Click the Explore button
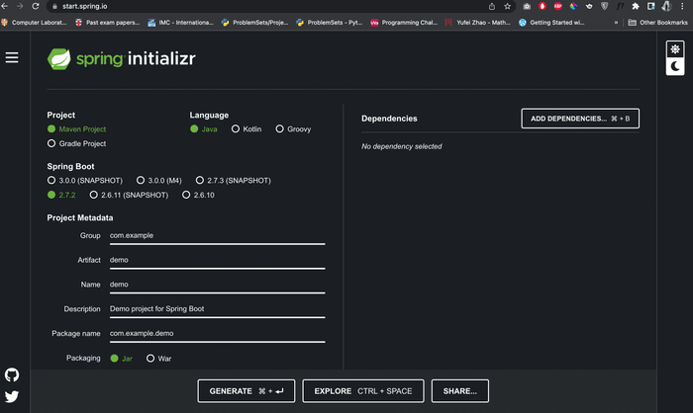Screen dimensions: 693x413 (x=363, y=391)
